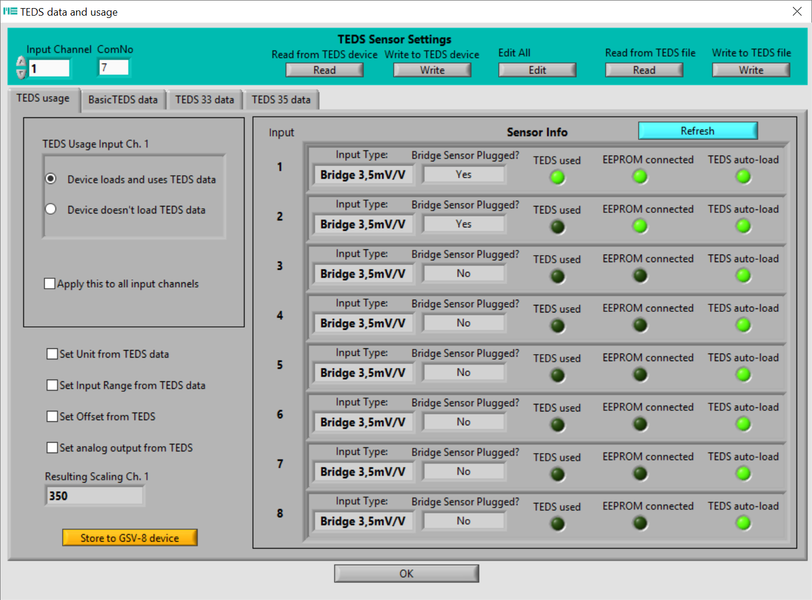Increment the Input Channel stepper up arrow
Viewport: 812px width, 600px height.
coord(21,62)
